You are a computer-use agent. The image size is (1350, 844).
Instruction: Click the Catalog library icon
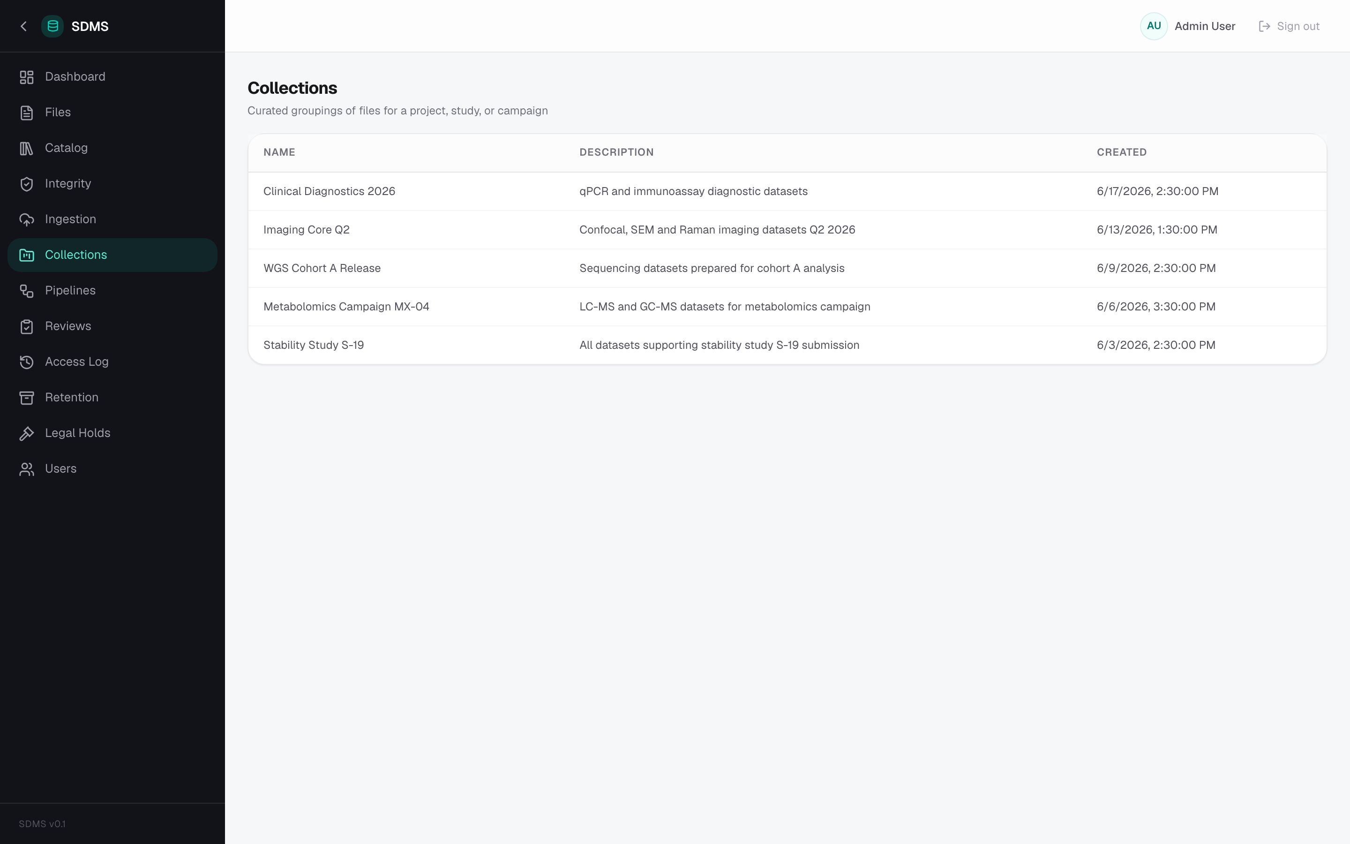(27, 149)
